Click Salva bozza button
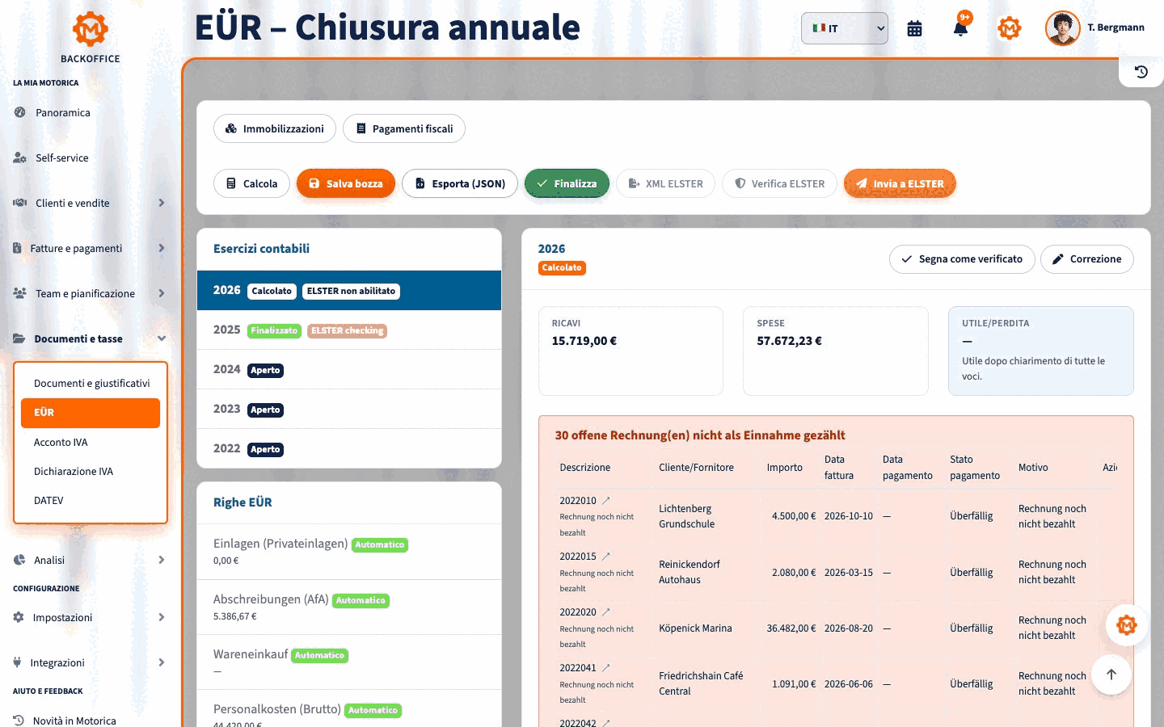The image size is (1164, 727). click(x=346, y=183)
